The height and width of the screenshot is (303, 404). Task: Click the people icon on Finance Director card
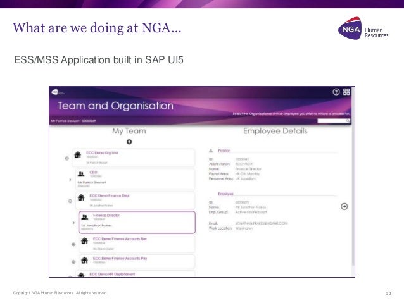pos(84,217)
